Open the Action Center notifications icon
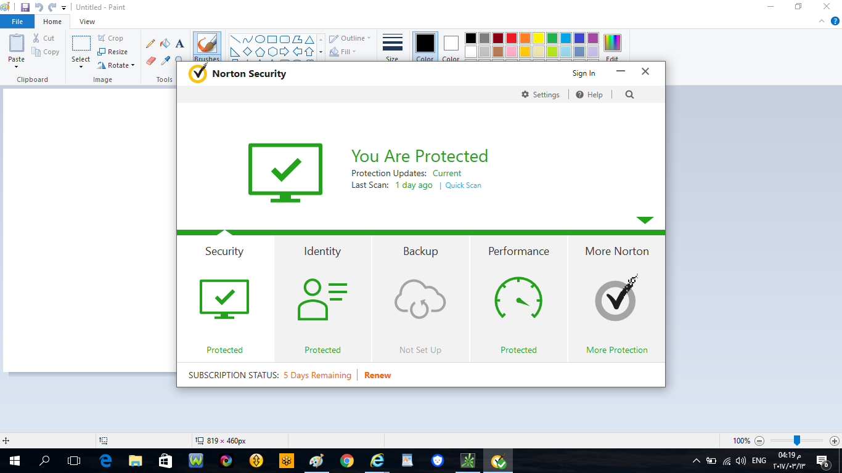Image resolution: width=842 pixels, height=473 pixels. click(822, 461)
